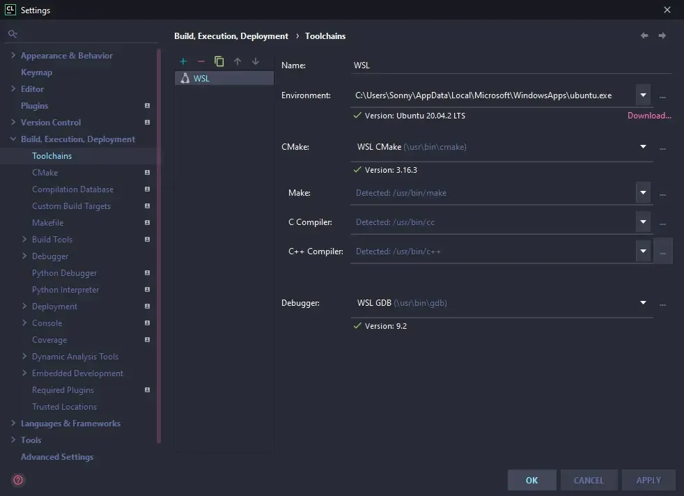
Task: Remove the selected toolchain with minus icon
Action: (x=201, y=61)
